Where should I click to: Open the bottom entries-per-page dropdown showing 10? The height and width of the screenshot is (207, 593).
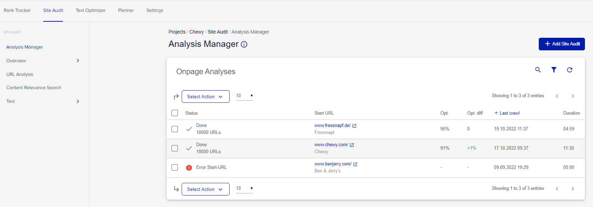pyautogui.click(x=244, y=188)
